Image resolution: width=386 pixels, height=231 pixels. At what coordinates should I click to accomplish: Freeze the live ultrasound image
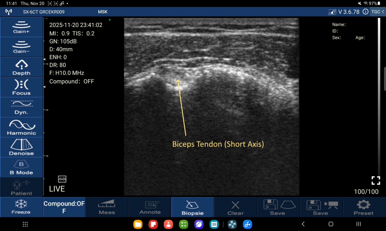coord(21,207)
